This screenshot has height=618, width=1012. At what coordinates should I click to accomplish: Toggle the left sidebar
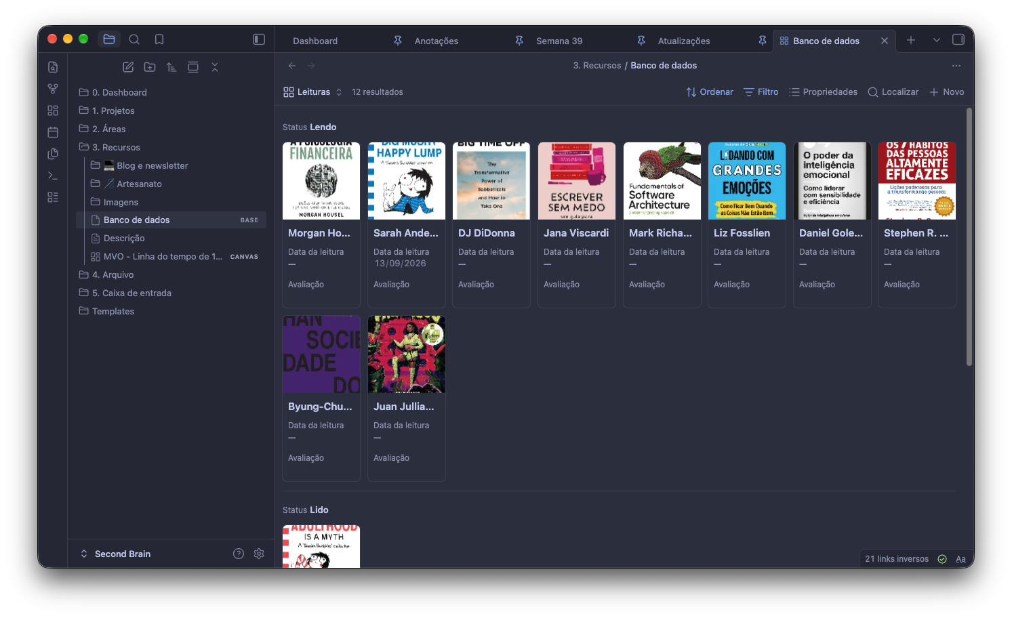click(259, 39)
